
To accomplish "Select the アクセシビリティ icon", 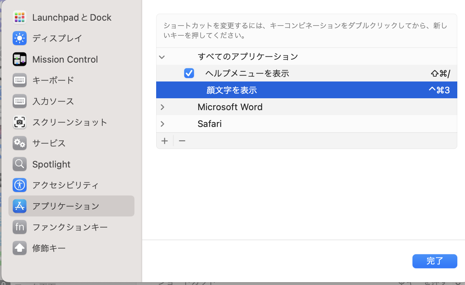I will point(20,185).
